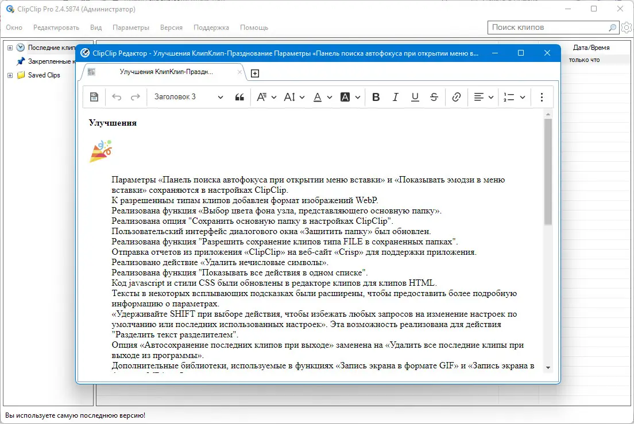Open the Окно menu
634x424 pixels.
coord(14,28)
